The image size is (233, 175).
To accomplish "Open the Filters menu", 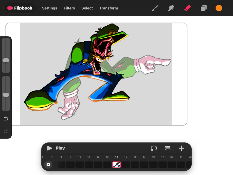I will click(x=69, y=8).
